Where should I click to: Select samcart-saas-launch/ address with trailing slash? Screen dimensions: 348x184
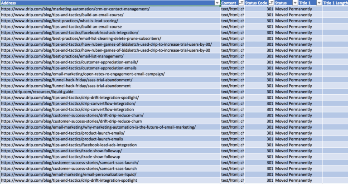(x=110, y=163)
